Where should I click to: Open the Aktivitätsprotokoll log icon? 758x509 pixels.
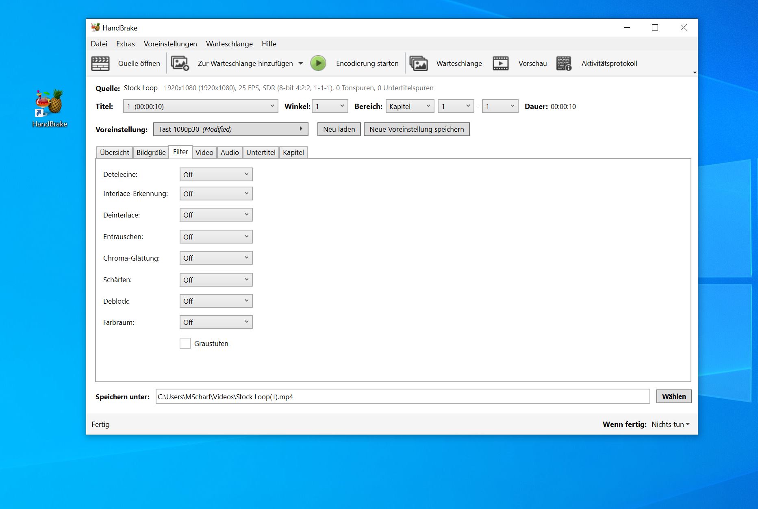pos(564,63)
